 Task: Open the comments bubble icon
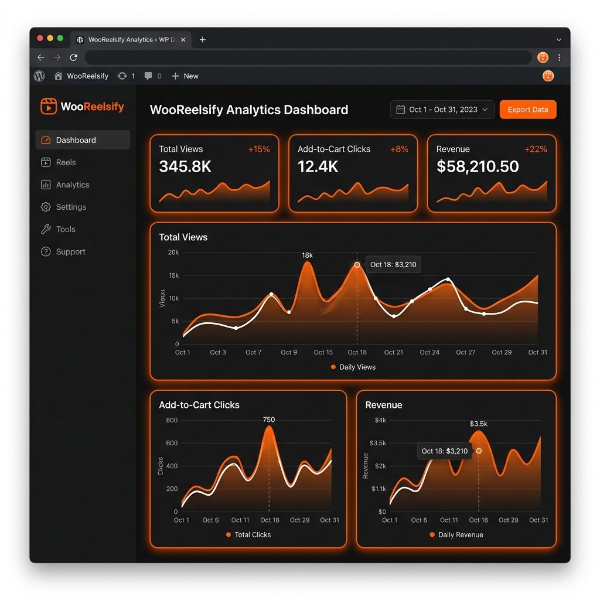(x=148, y=76)
